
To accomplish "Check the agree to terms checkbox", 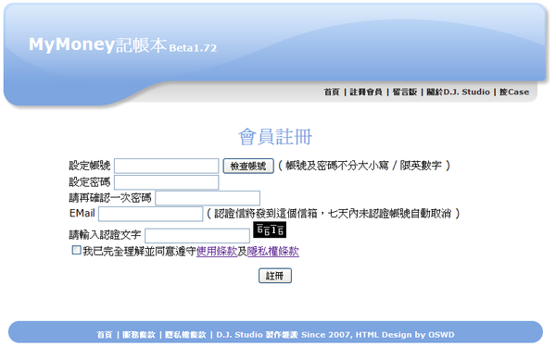I will coord(76,250).
